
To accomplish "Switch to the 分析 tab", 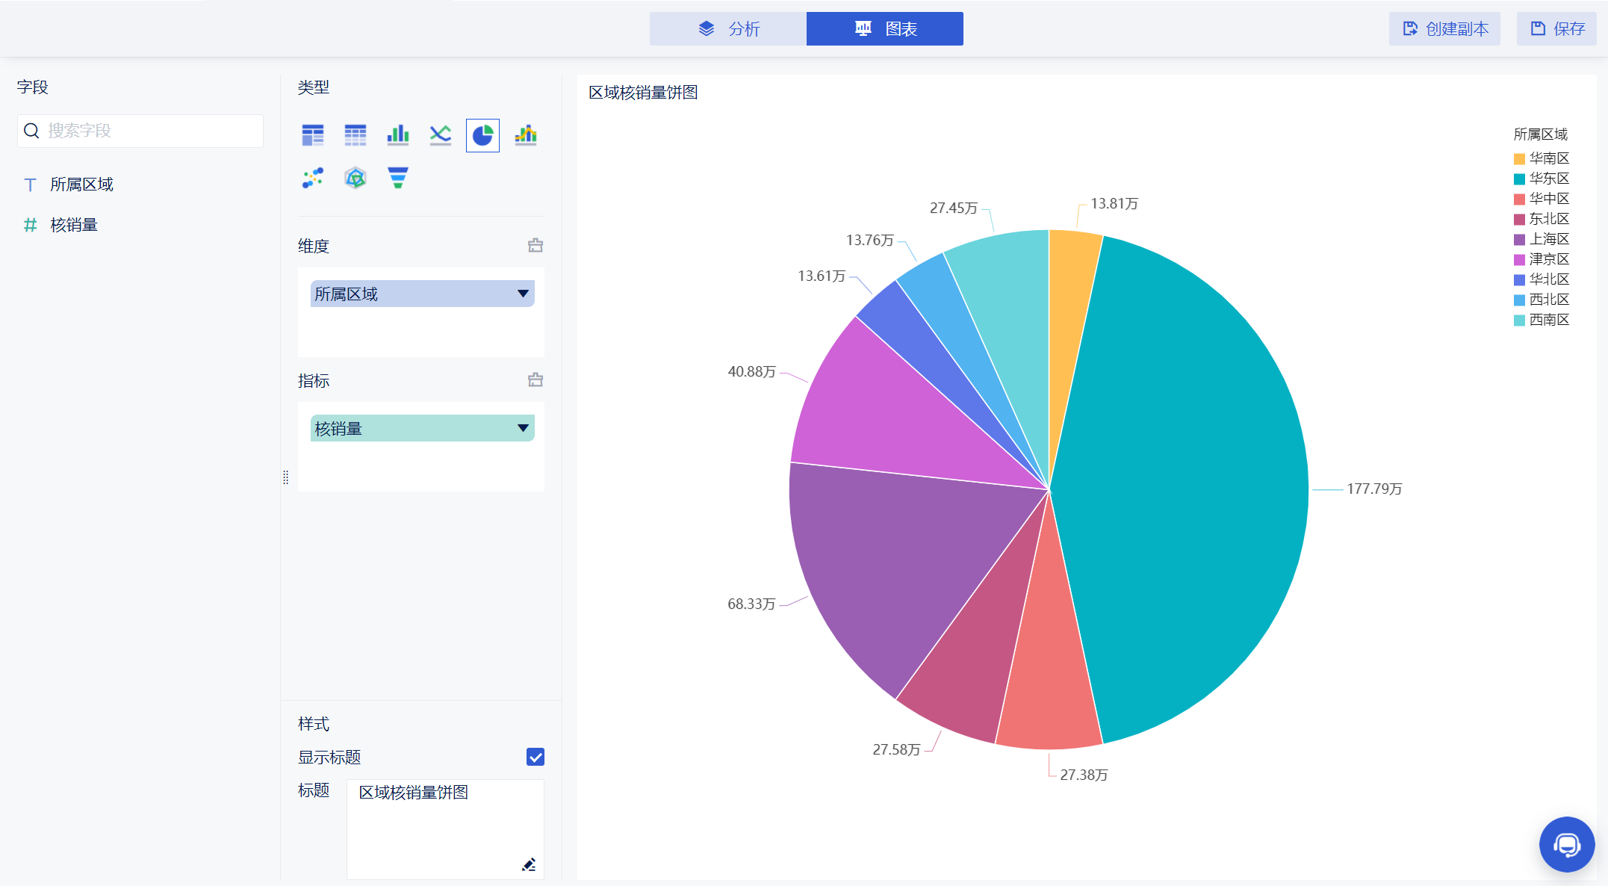I will point(728,29).
